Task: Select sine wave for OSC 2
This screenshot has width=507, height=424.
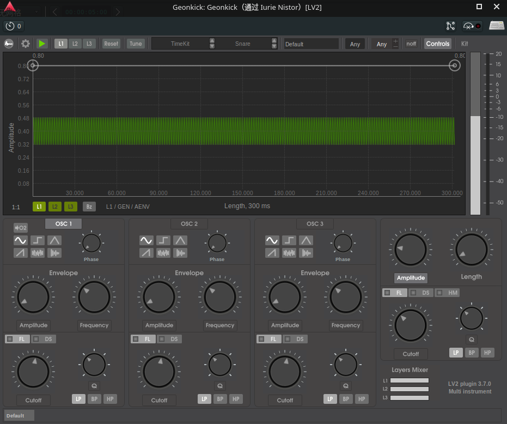Action: coord(146,240)
